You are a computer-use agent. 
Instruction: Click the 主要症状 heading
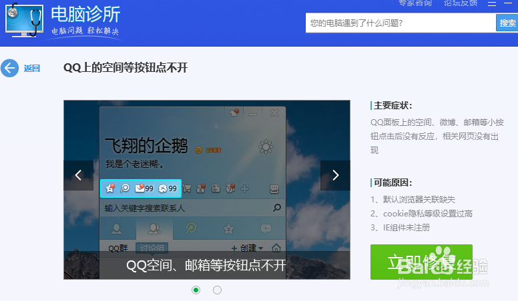(x=393, y=105)
